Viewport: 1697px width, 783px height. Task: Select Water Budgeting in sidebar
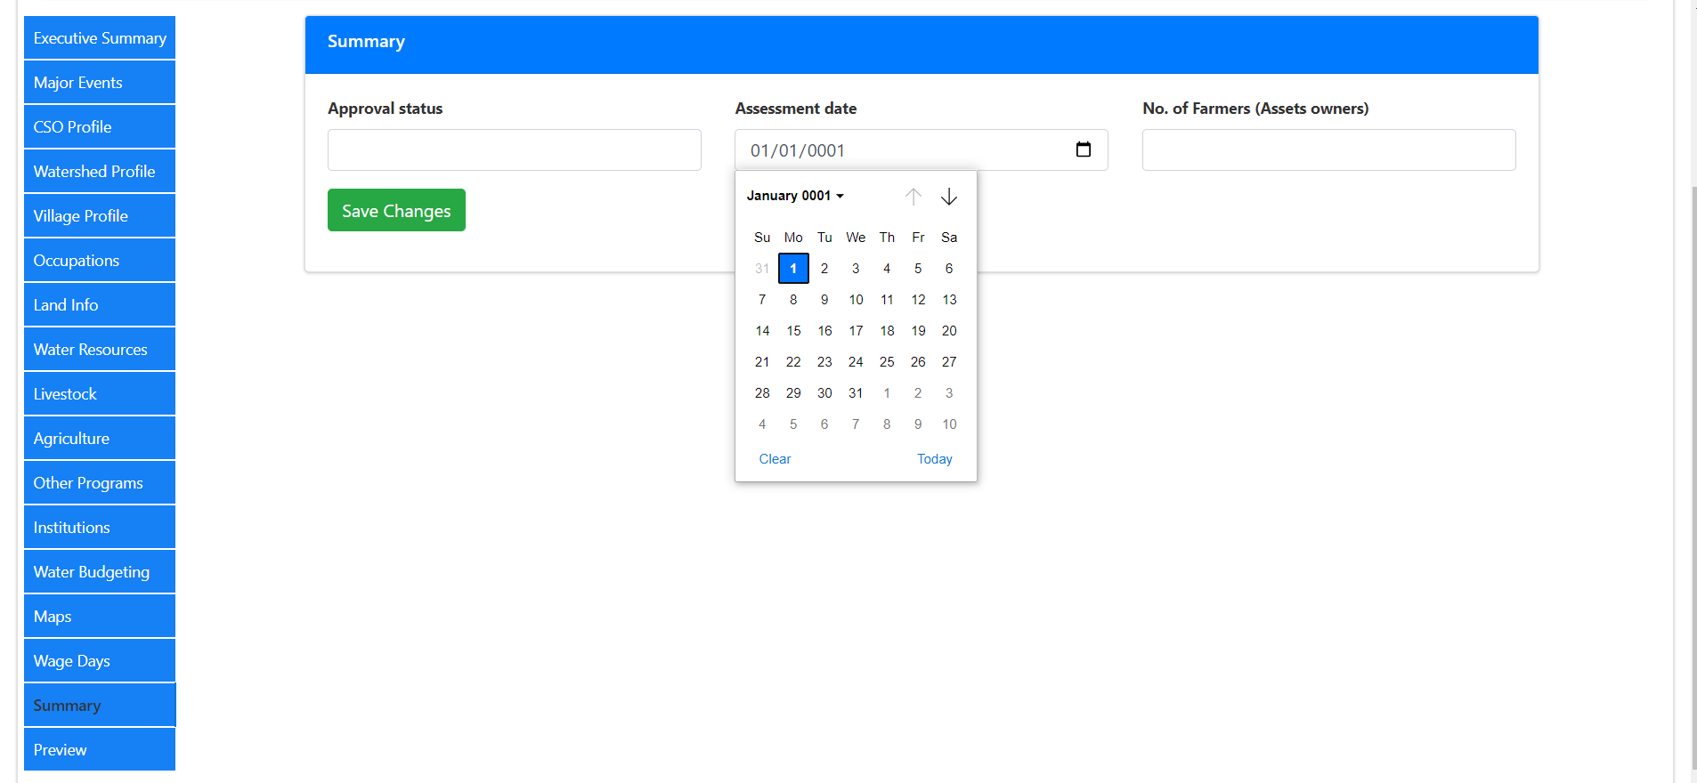point(100,571)
